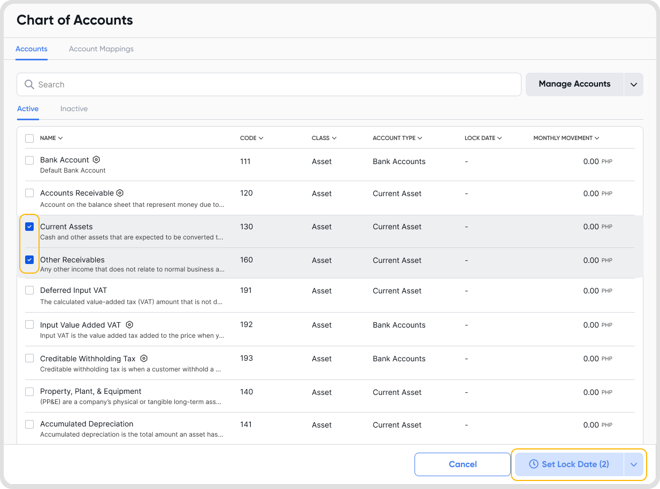This screenshot has width=660, height=489.
Task: Click account code 120
Action: click(247, 193)
